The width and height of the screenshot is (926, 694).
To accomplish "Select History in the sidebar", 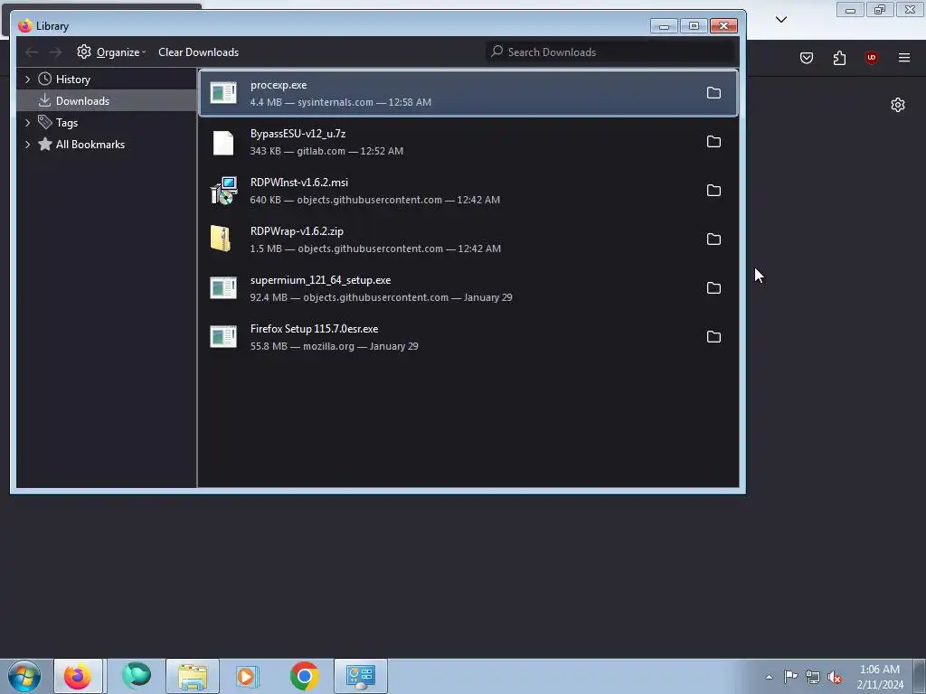I will pyautogui.click(x=72, y=80).
